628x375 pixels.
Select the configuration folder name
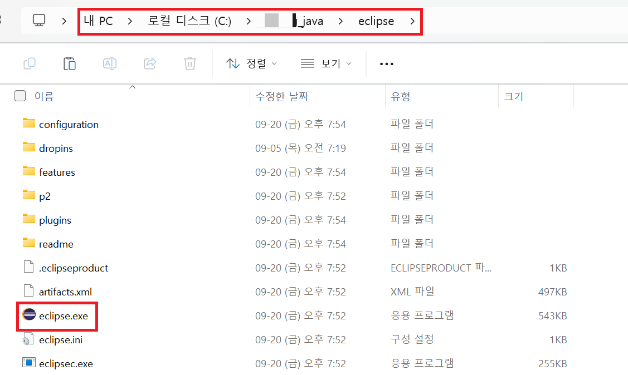69,124
